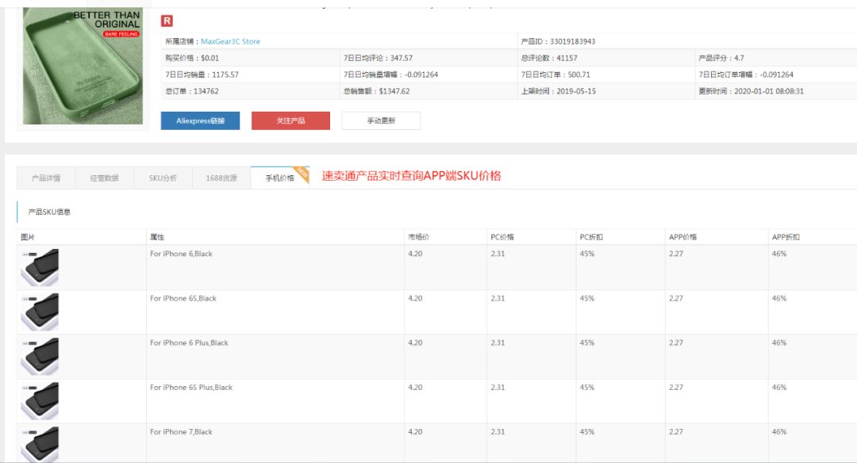The image size is (857, 463).
Task: Open thumbnail for iPhone 6 Plus,Black SKU
Action: point(40,357)
